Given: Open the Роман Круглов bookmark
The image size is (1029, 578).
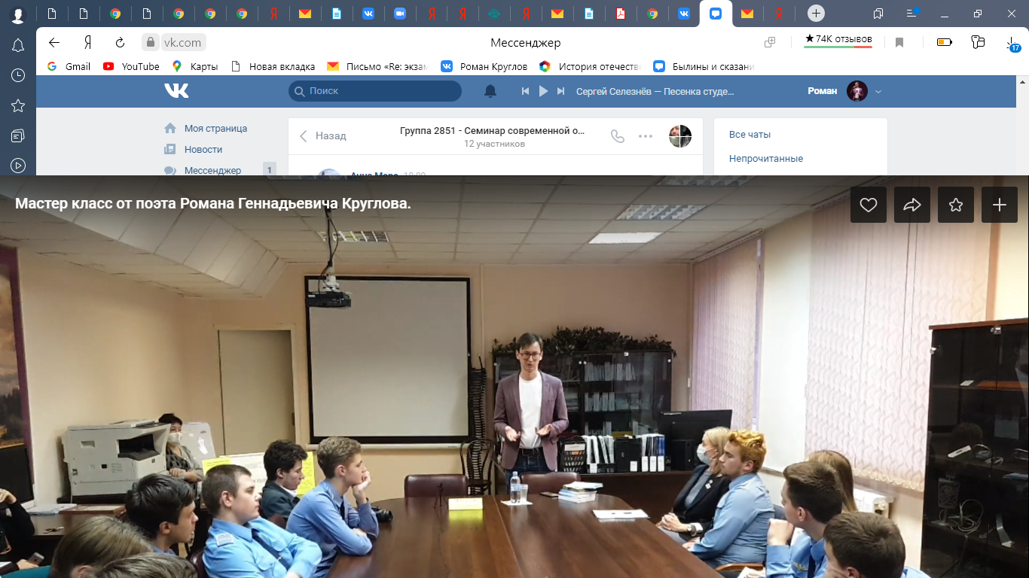Looking at the screenshot, I should point(484,66).
